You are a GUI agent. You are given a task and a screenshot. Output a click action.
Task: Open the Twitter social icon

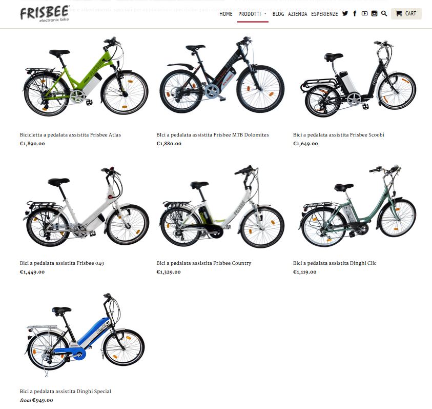coord(345,13)
